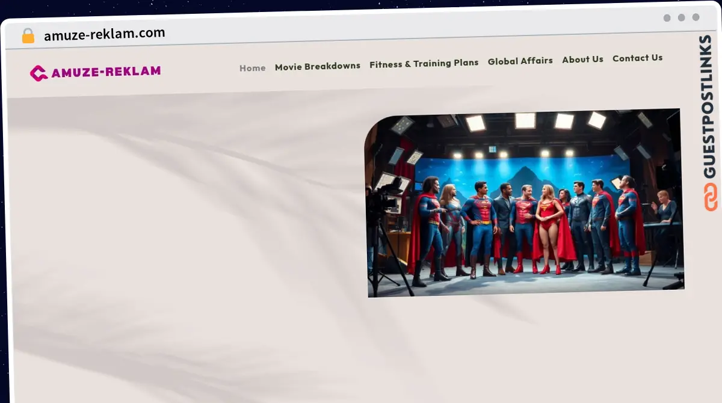The height and width of the screenshot is (403, 722).
Task: Visit the About Us page
Action: 582,60
